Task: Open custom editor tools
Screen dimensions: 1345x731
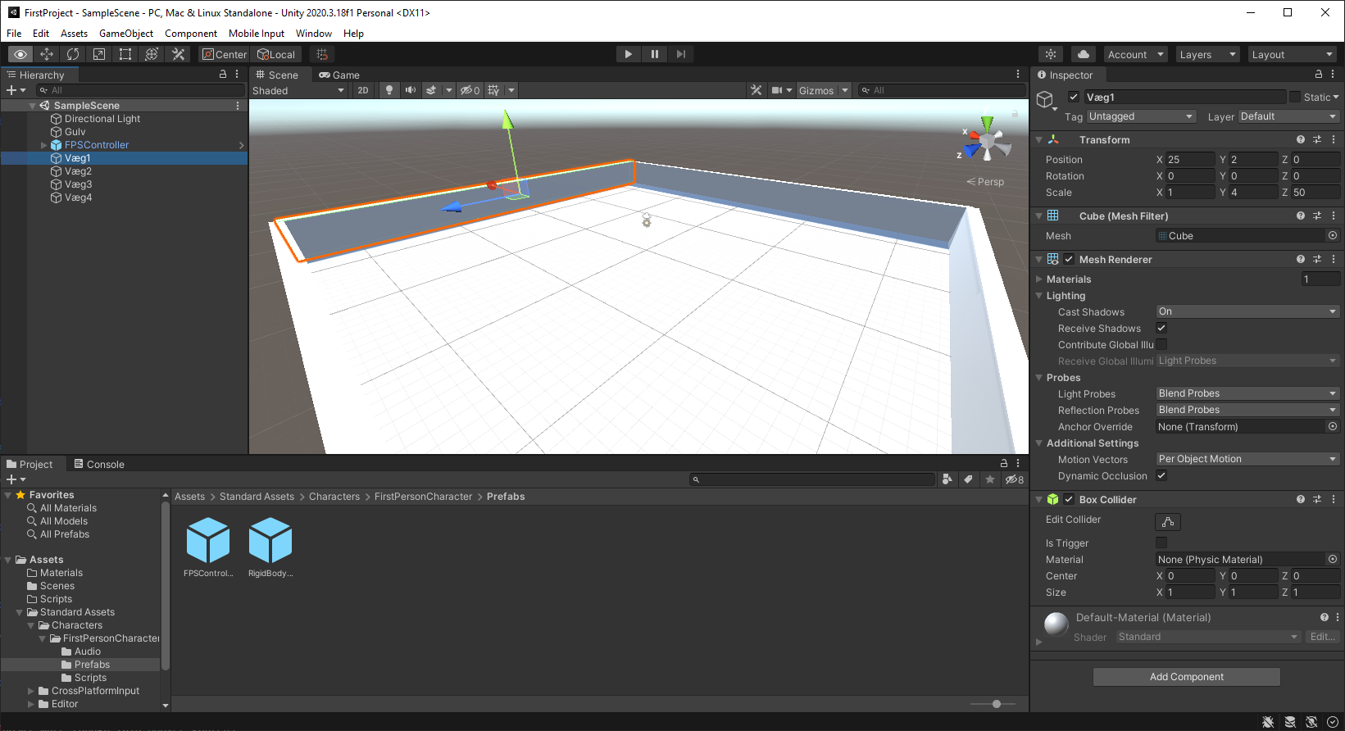Action: point(178,54)
